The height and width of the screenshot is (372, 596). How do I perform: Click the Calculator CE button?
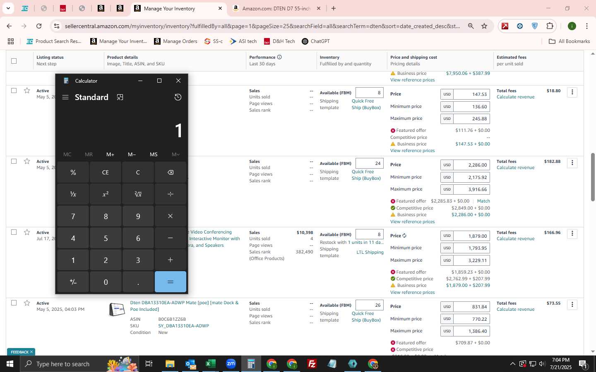106,172
